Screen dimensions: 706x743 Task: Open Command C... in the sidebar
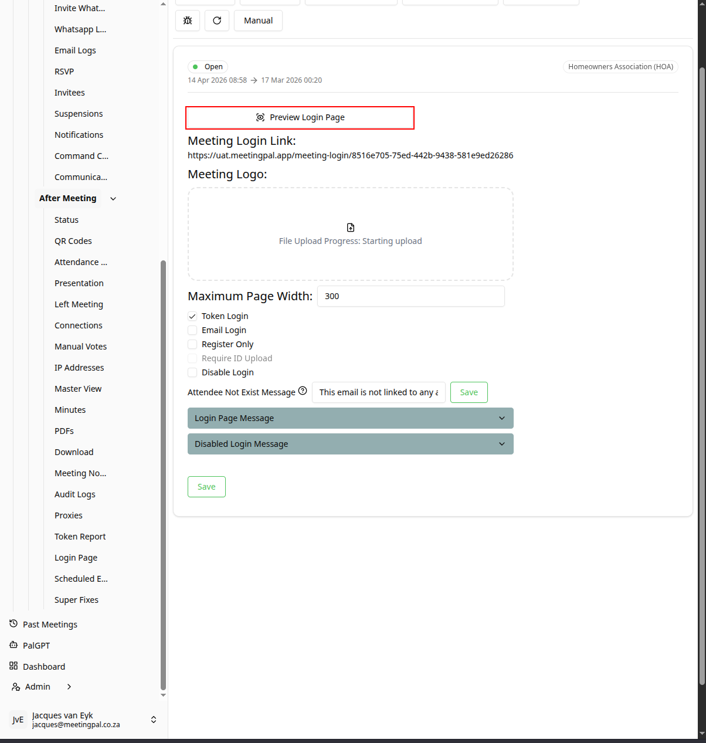click(82, 156)
